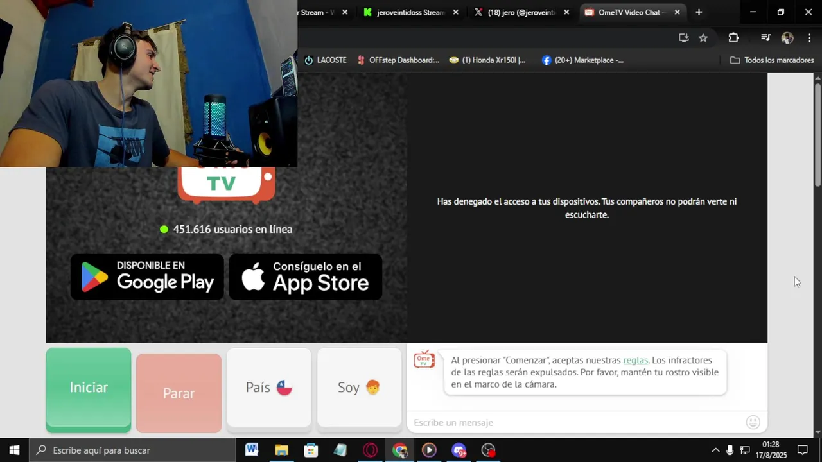Open the Google Play download badge
The image size is (822, 462).
147,277
